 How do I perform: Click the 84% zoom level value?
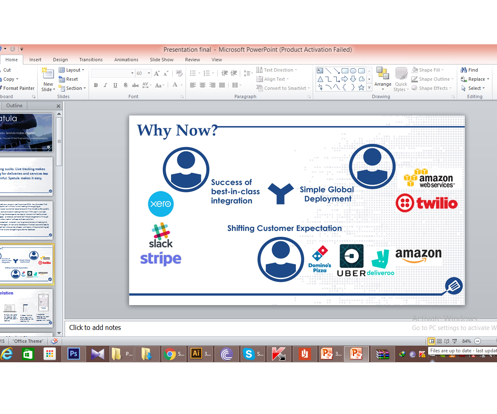click(x=466, y=341)
